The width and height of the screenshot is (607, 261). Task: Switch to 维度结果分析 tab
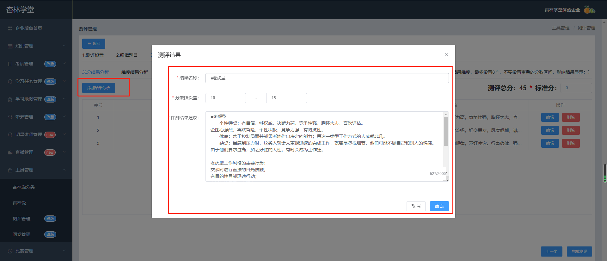(135, 72)
